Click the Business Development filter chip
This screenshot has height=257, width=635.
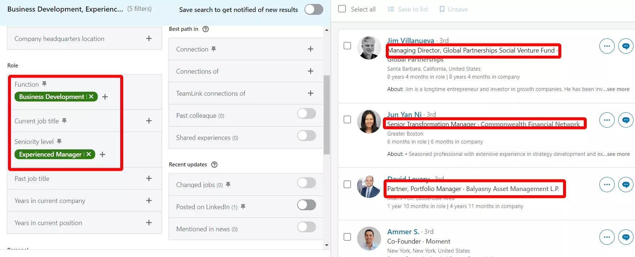point(56,97)
